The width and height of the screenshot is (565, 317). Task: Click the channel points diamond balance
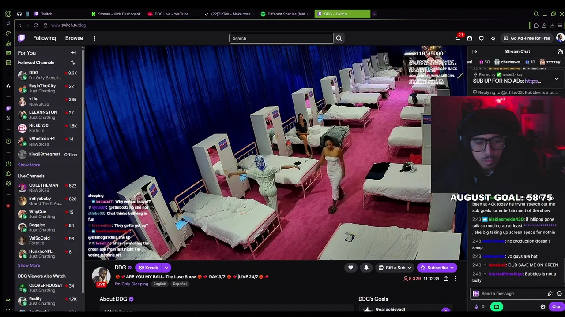click(479, 307)
